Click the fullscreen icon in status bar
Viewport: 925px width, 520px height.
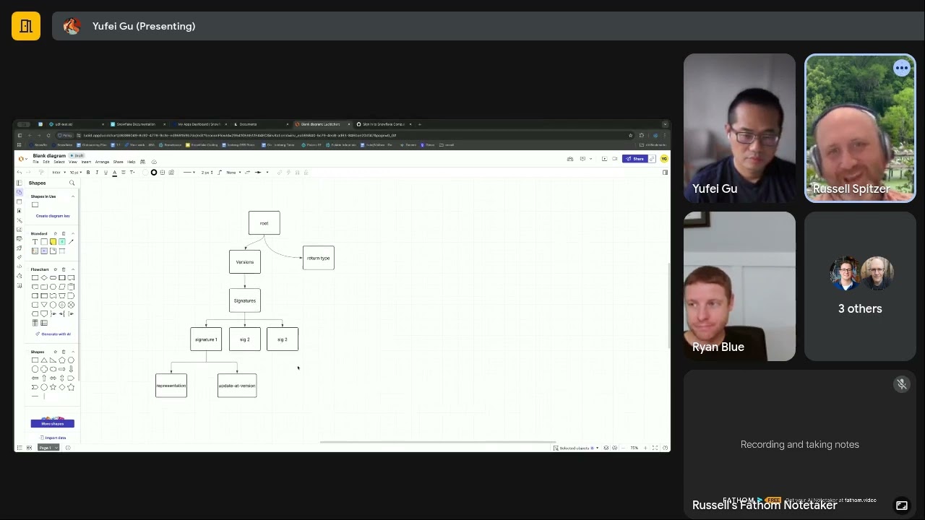coord(655,448)
